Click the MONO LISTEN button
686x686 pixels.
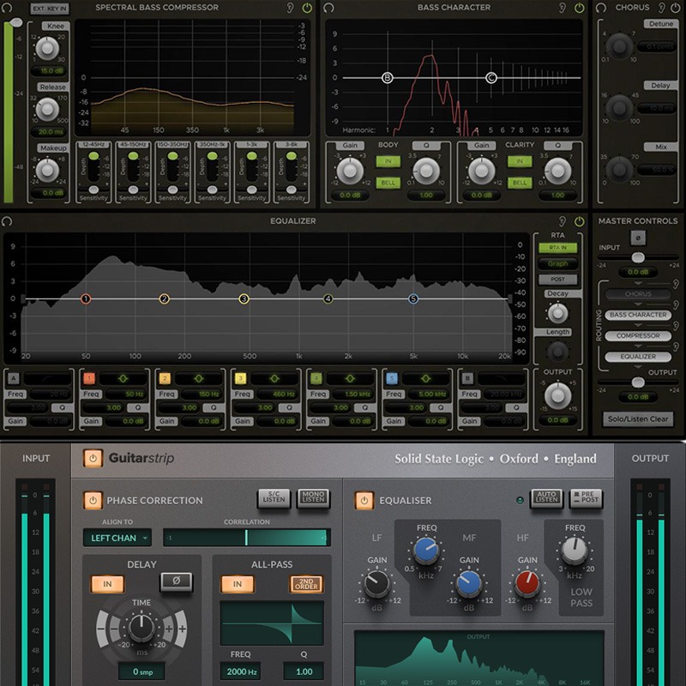pyautogui.click(x=313, y=499)
